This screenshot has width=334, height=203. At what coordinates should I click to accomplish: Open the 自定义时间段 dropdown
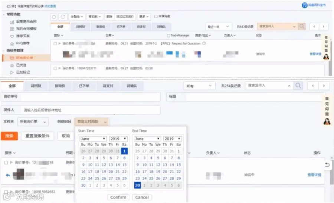(92, 122)
